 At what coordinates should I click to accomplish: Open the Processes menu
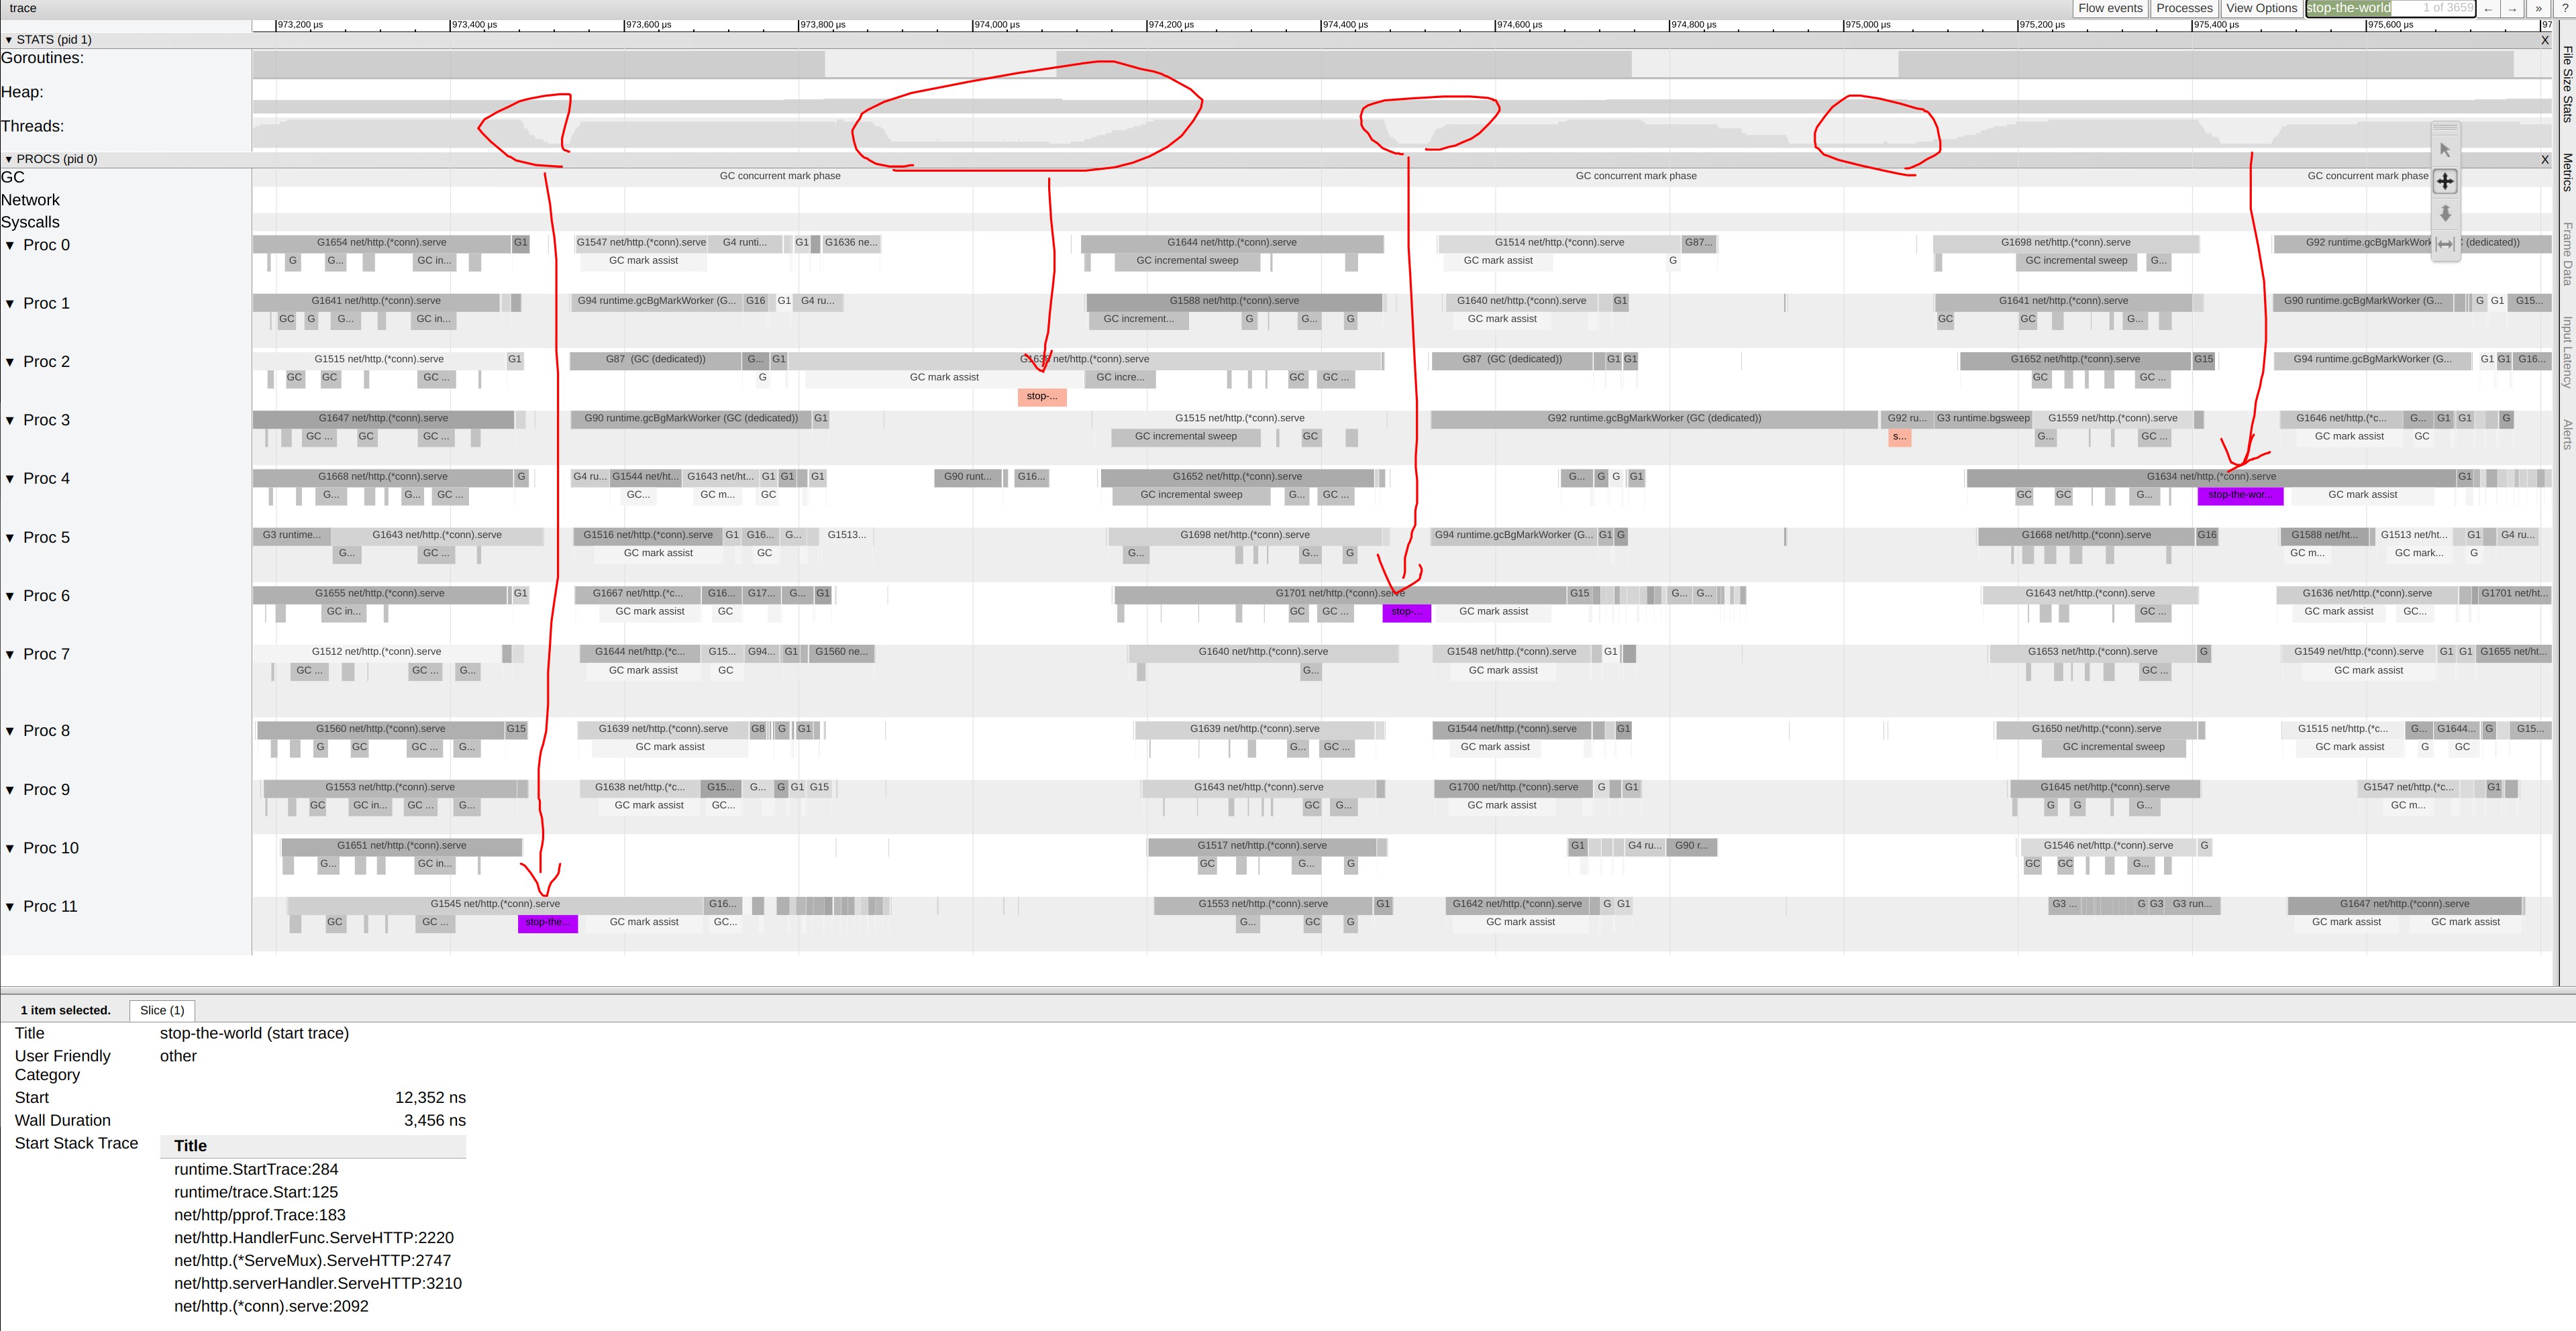click(2184, 8)
